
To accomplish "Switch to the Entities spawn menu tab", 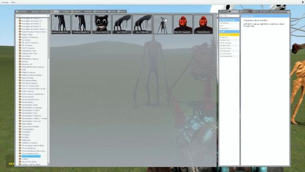I will (x=45, y=11).
